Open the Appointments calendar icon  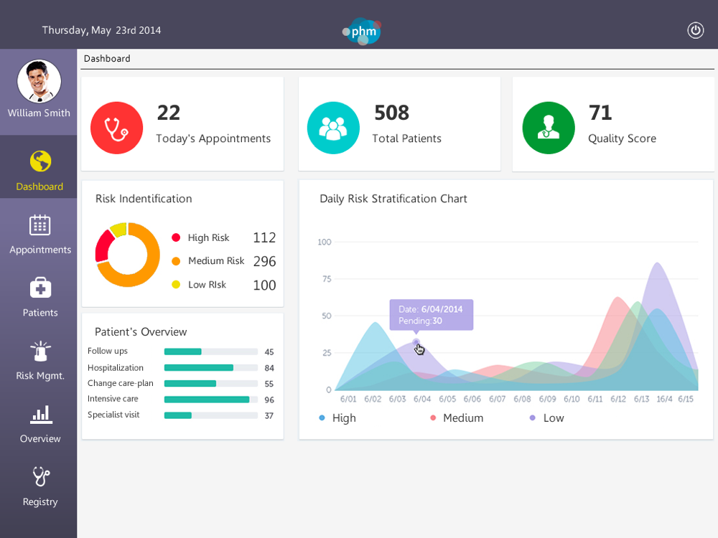[40, 225]
